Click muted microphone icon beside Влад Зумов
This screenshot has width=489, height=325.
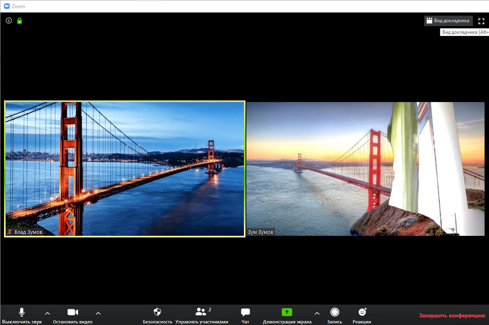click(10, 232)
